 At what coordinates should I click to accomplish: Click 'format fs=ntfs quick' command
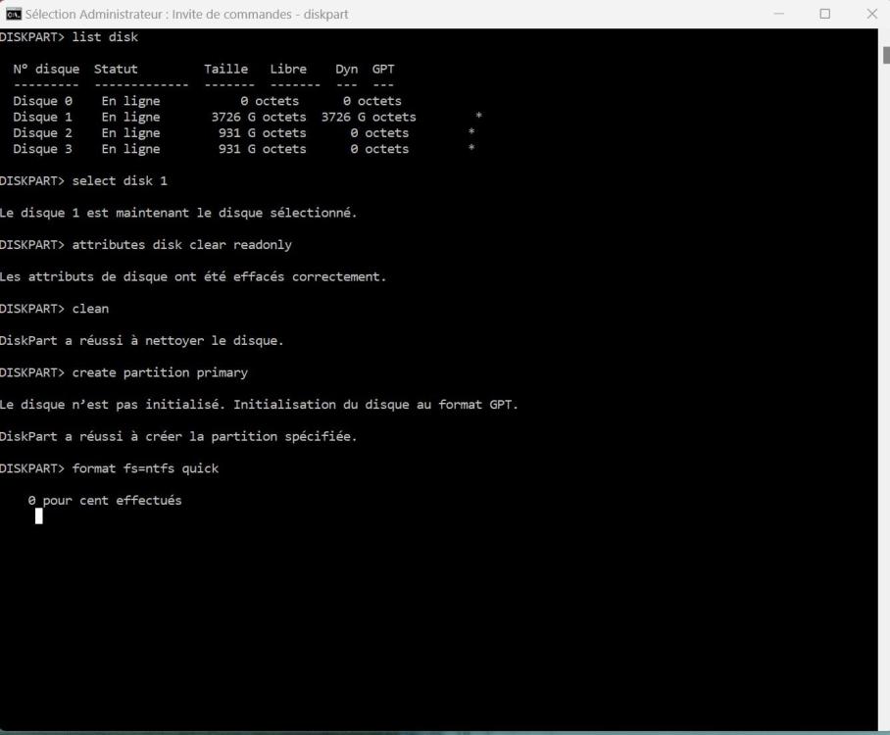pyautogui.click(x=145, y=468)
